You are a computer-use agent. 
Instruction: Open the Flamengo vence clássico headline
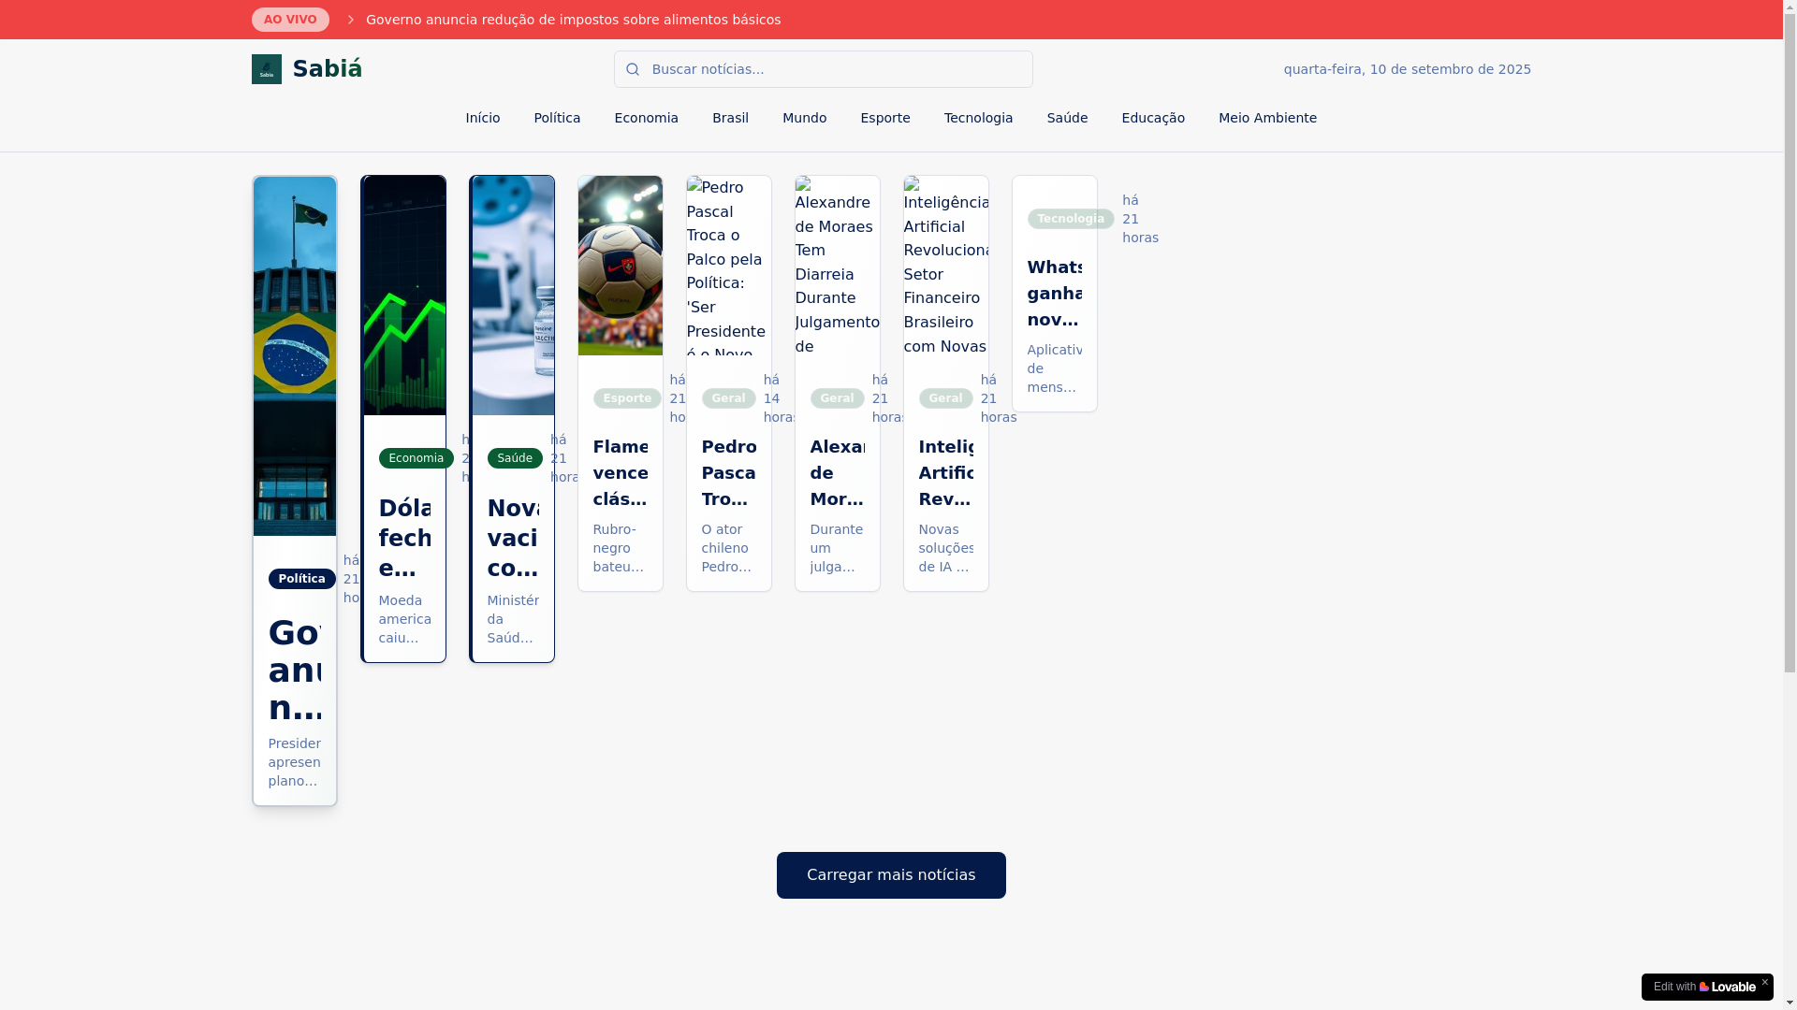(621, 473)
